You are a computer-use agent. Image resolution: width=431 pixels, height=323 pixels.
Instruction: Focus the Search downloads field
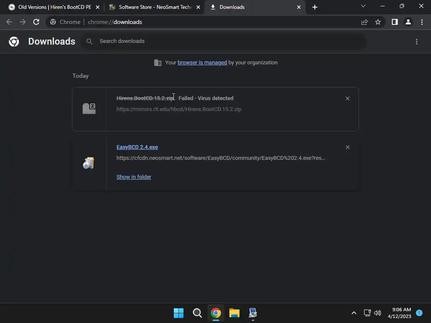coord(224,42)
